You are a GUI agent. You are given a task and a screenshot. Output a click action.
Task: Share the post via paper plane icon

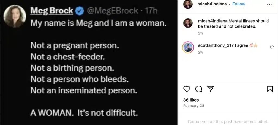(x=210, y=89)
